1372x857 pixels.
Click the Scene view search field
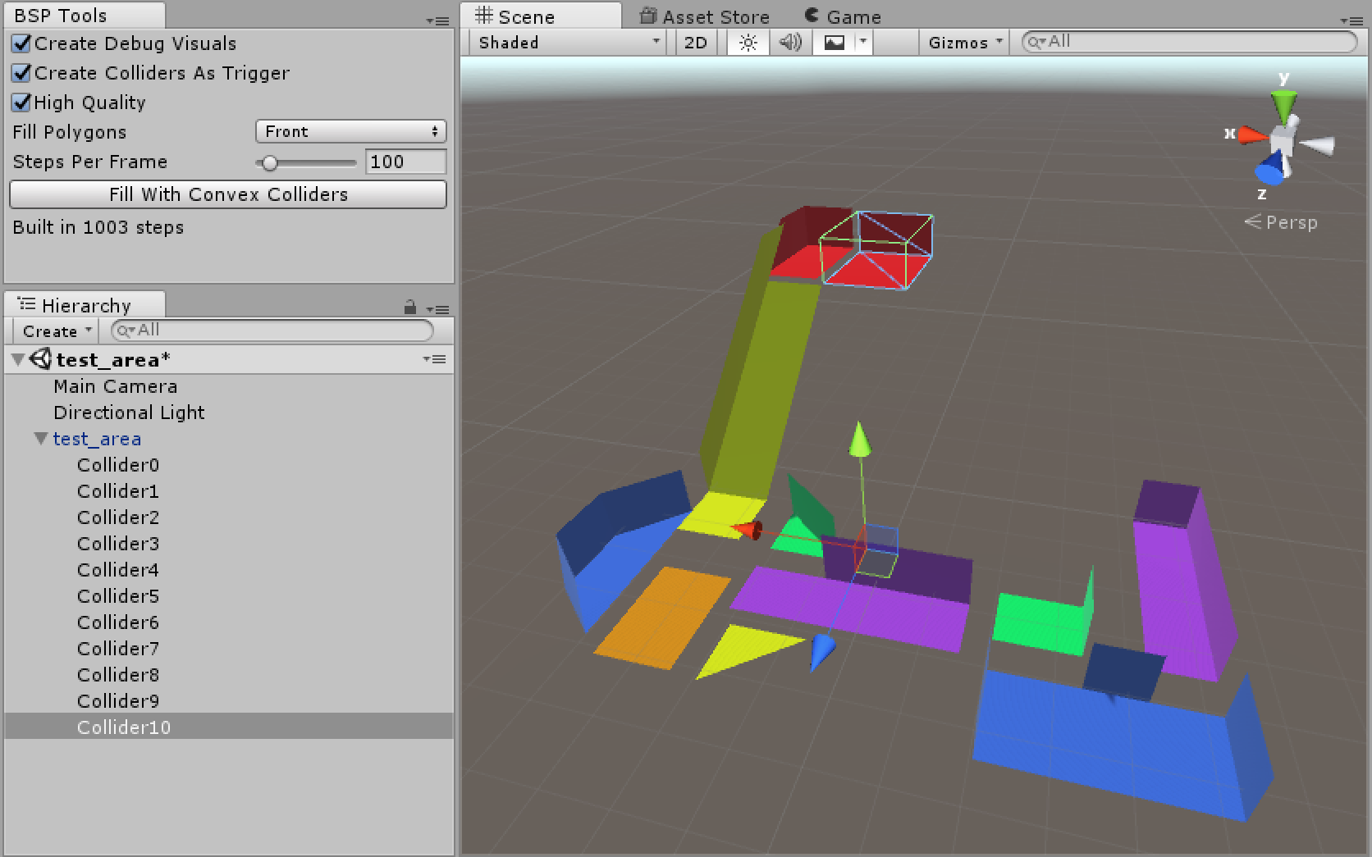1189,42
